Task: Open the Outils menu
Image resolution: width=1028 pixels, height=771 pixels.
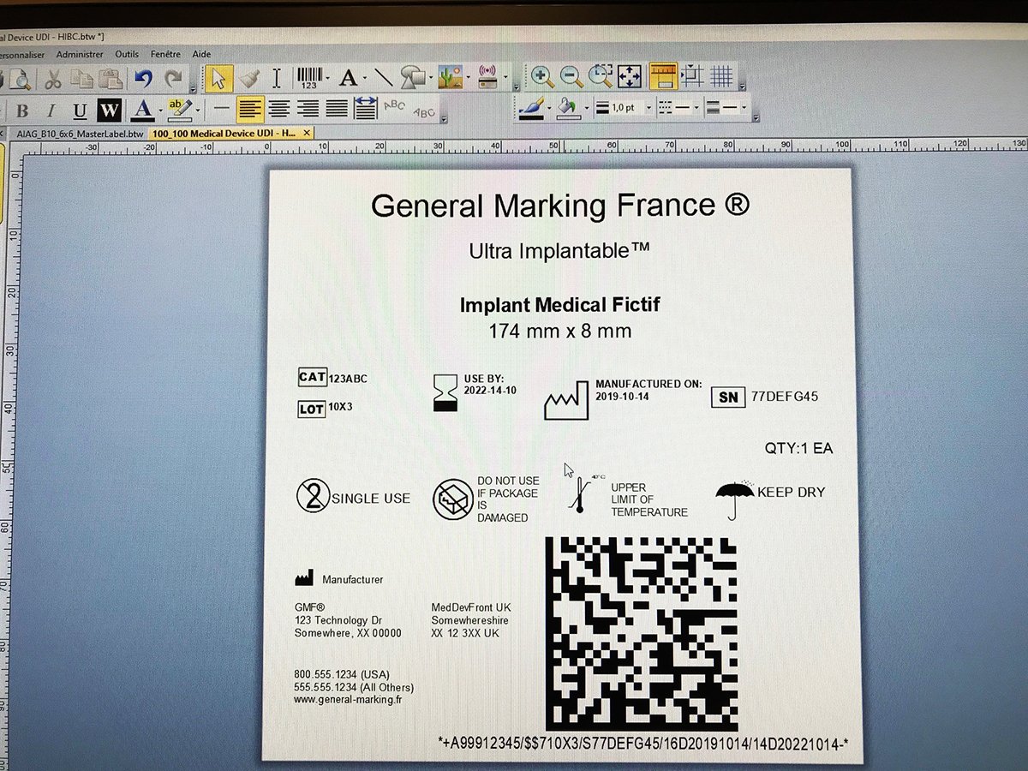Action: 127,54
